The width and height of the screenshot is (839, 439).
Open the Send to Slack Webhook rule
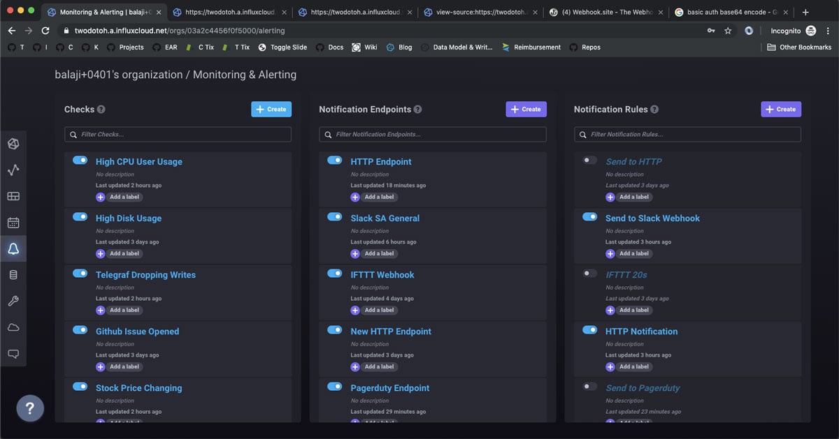(652, 218)
